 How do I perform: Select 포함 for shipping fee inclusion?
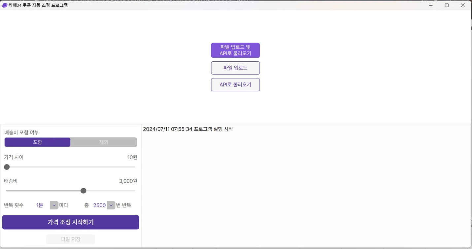tap(38, 142)
